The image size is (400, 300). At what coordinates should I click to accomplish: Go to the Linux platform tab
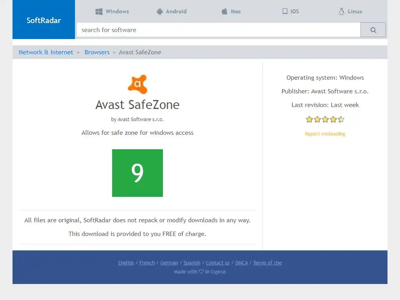(x=350, y=11)
